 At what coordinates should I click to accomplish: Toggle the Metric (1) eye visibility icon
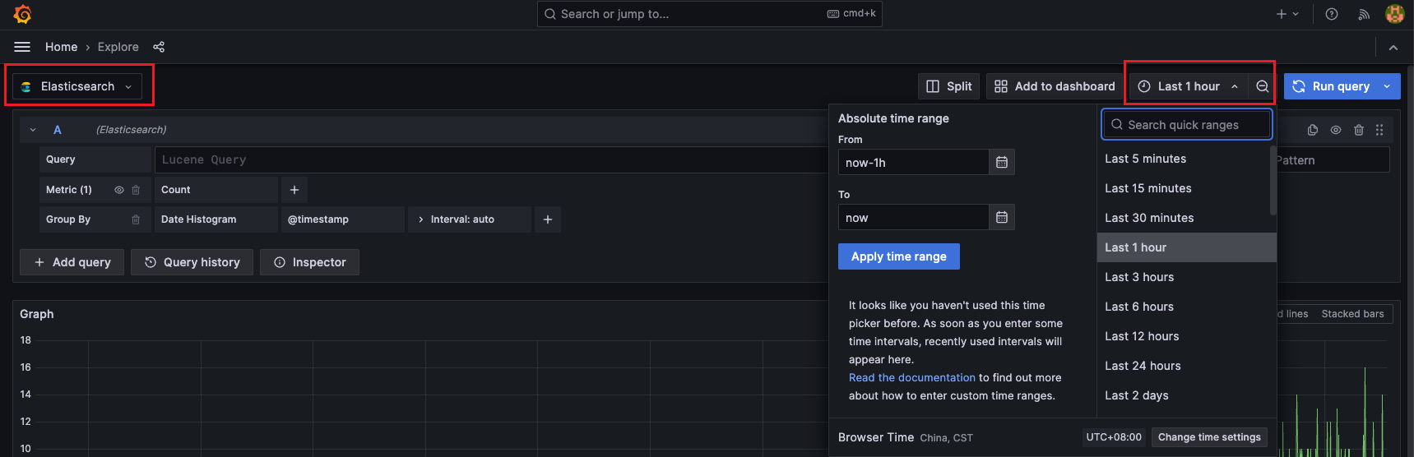119,190
